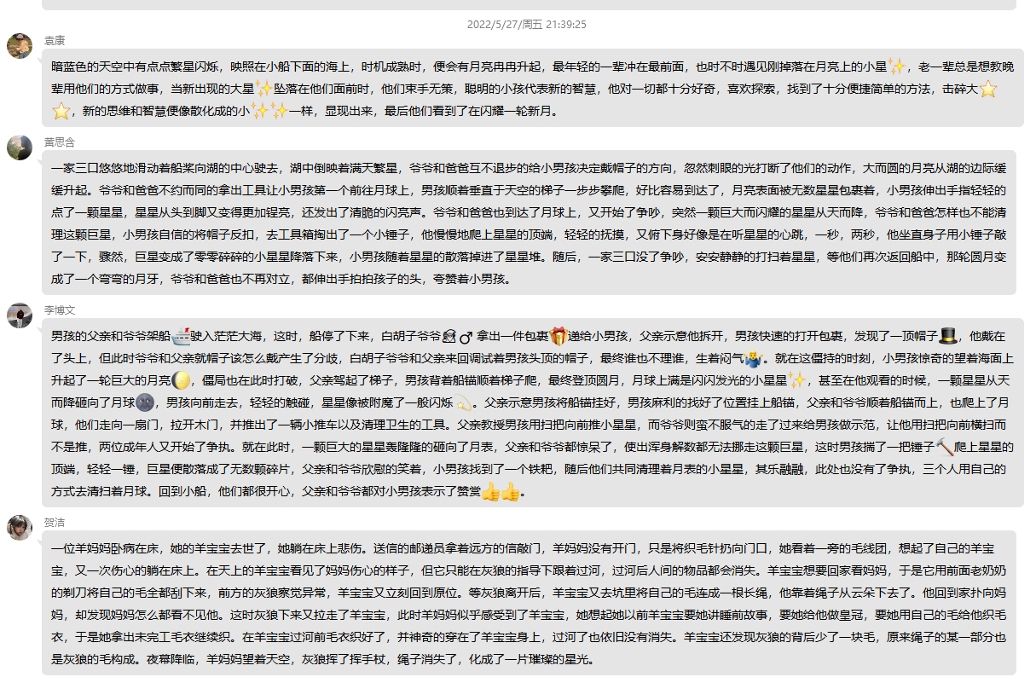Click the yellow full moon emoji
Screen dimensions: 1036x683
pyautogui.click(x=180, y=379)
